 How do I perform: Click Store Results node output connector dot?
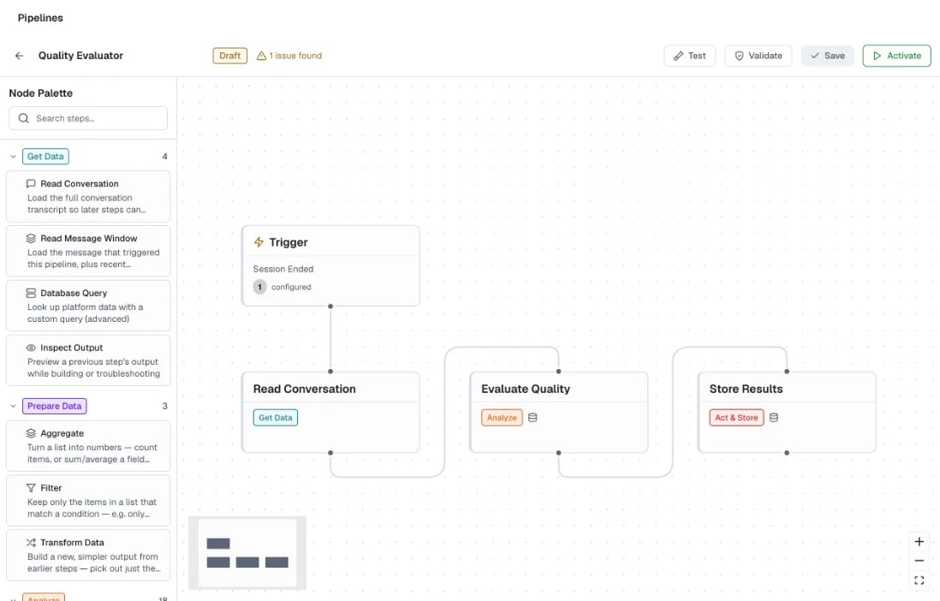[787, 453]
